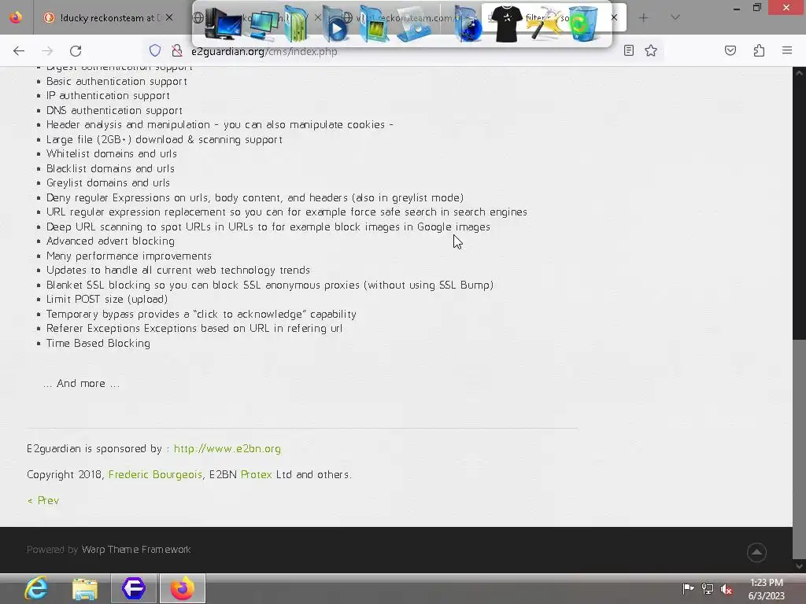Switch to the ducky reckonsteam tab
The image size is (806, 604).
109,18
